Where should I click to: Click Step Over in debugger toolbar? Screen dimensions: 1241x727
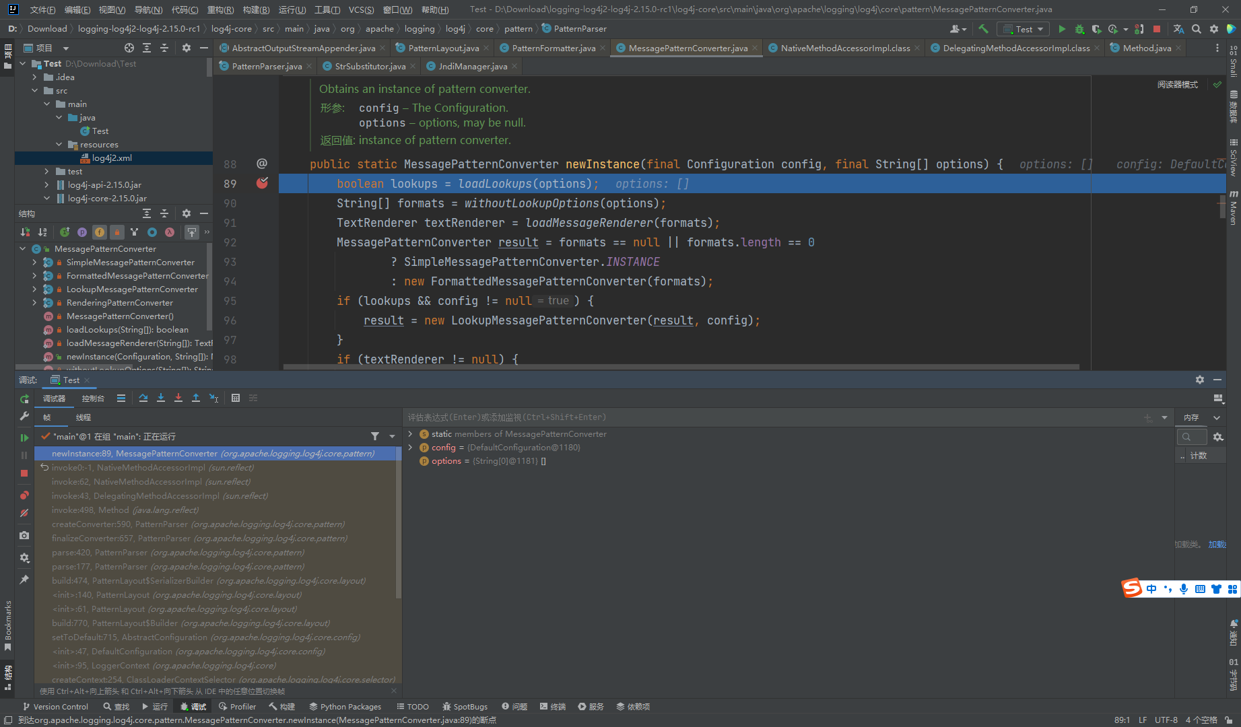coord(143,398)
